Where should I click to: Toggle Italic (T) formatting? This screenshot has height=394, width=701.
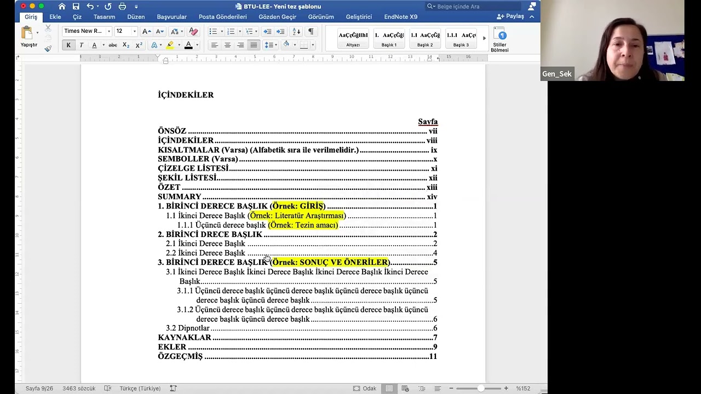pos(81,45)
